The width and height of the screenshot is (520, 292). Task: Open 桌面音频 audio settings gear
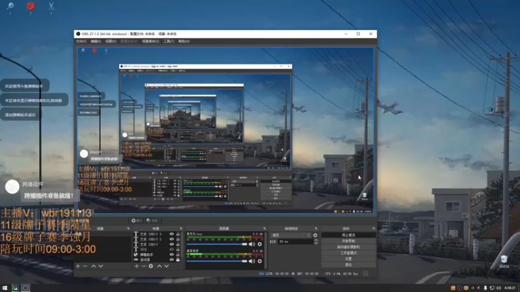[x=259, y=262]
